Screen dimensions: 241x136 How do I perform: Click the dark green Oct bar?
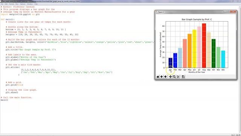tap(214, 53)
